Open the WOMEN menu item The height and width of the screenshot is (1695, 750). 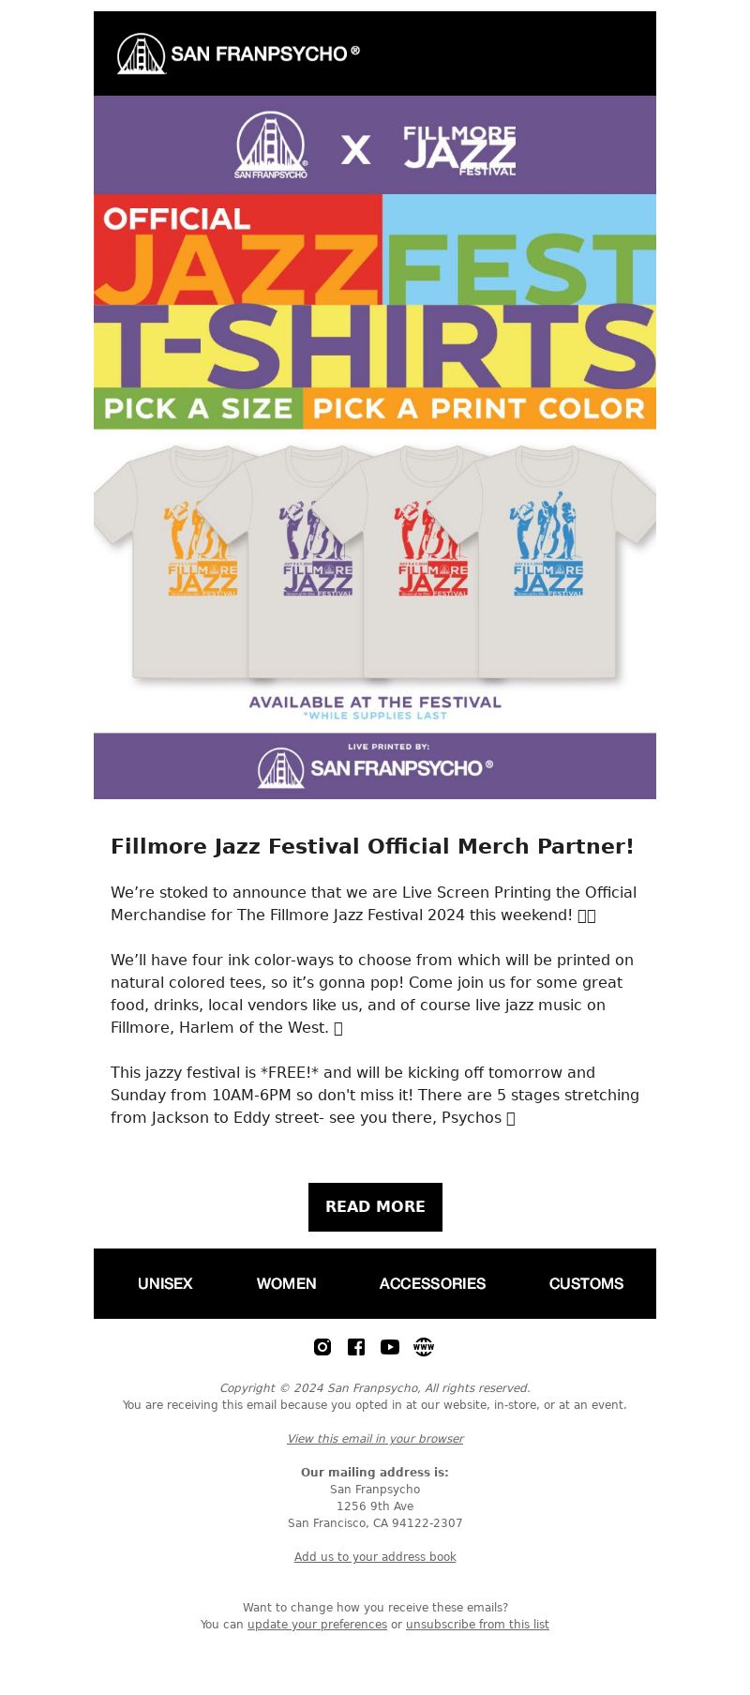(x=287, y=1283)
